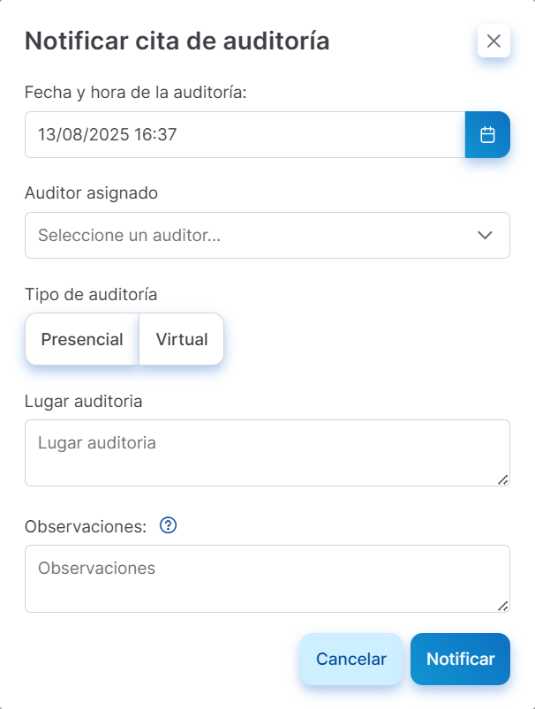Grab the Lugar auditoria resize handle

coord(502,479)
